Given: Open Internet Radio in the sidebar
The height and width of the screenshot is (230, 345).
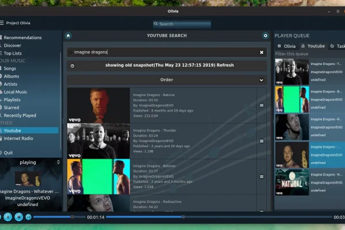Looking at the screenshot, I should 17,139.
